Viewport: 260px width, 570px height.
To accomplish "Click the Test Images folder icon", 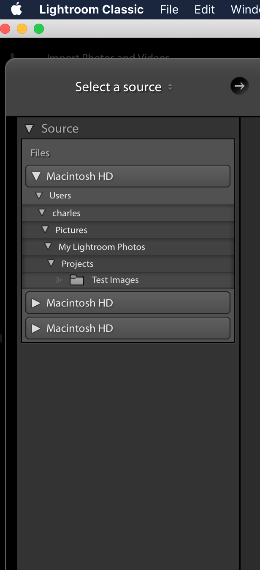I will pos(77,280).
